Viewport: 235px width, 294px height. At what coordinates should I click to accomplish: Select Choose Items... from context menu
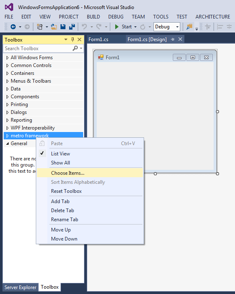pyautogui.click(x=90, y=173)
